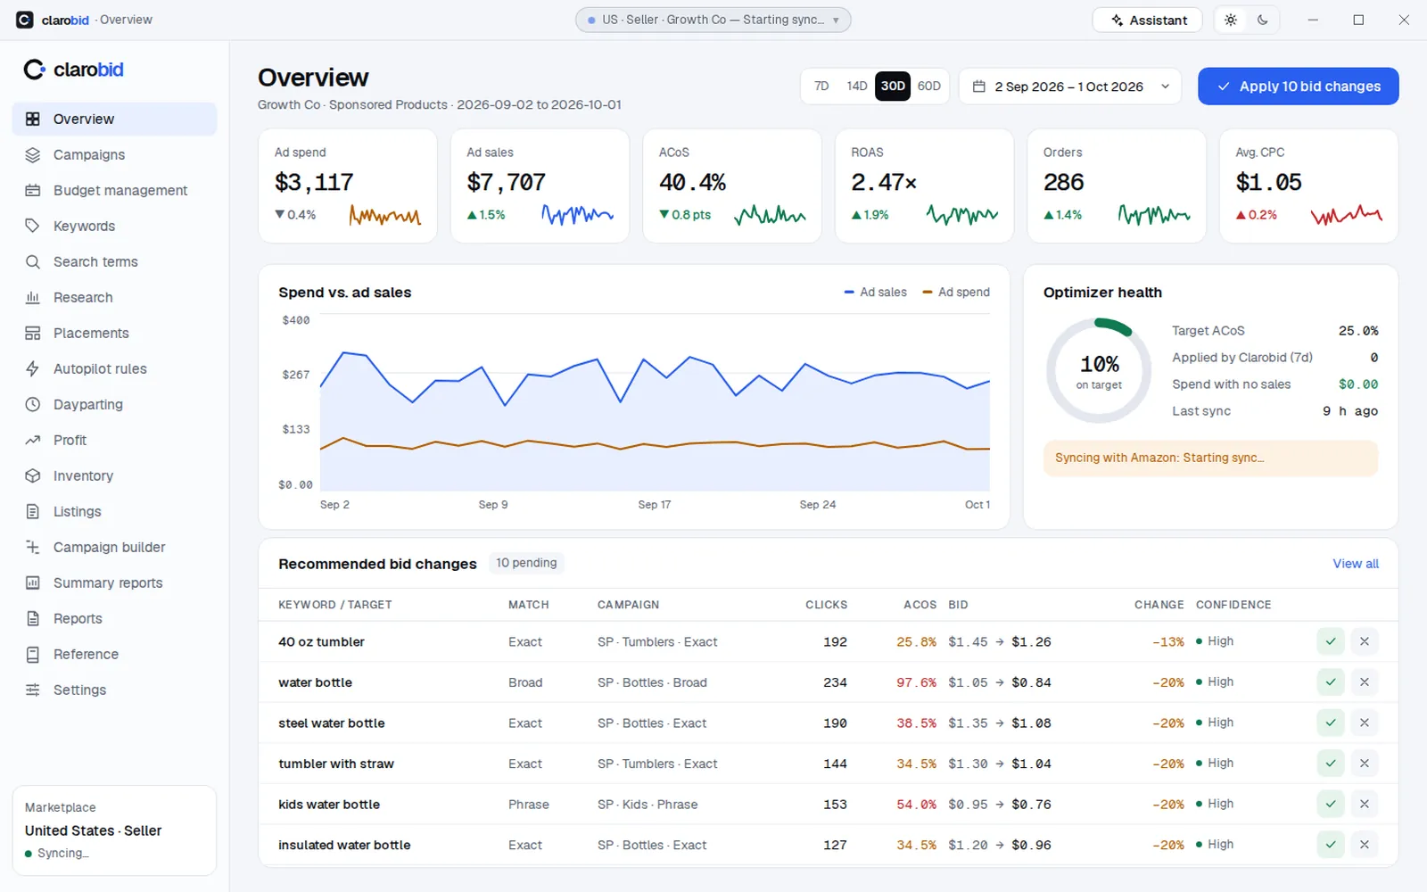1427x892 pixels.
Task: Accept the 40 oz tumbler bid change
Action: coord(1331,641)
